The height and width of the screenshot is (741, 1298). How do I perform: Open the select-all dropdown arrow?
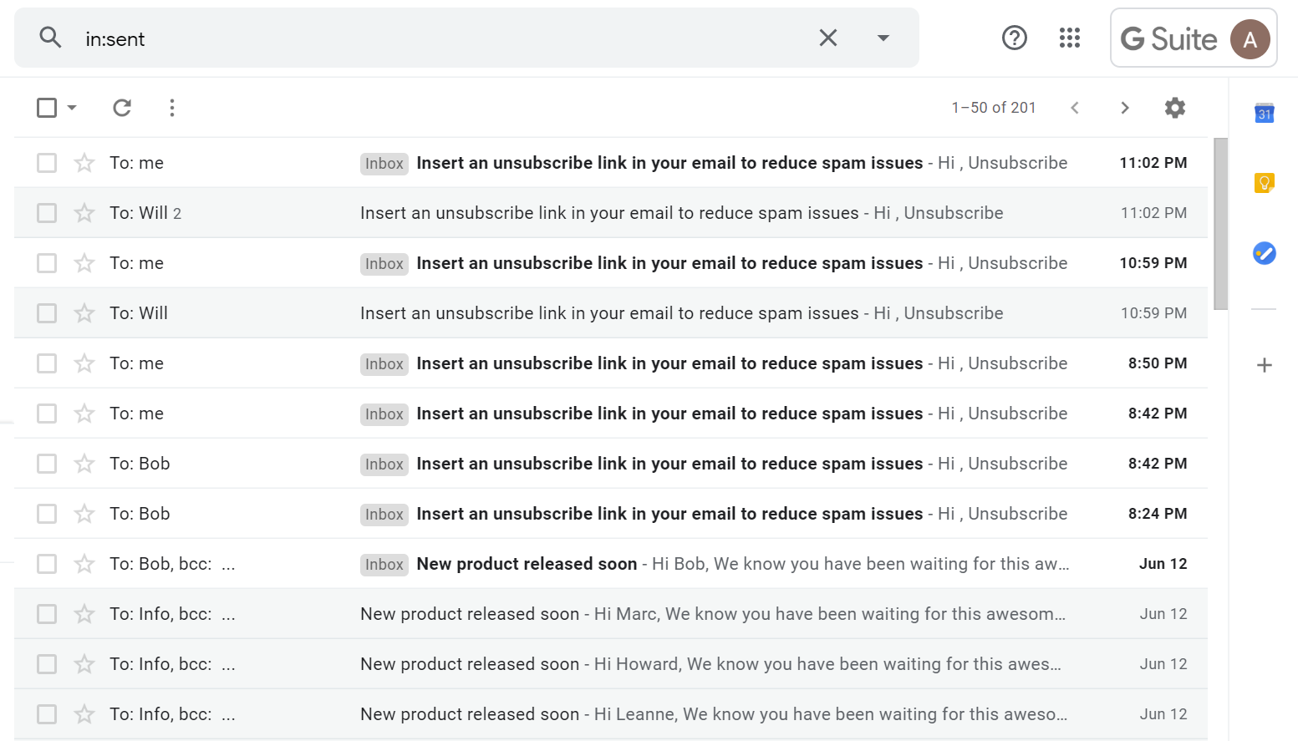(73, 108)
